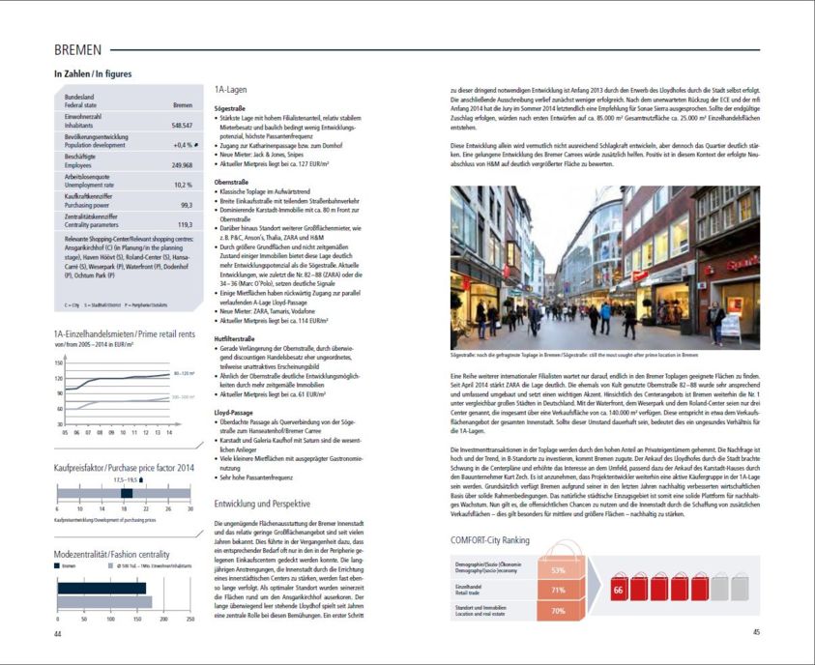Select the bullet "Neue Mieter: ZARA, Tamaris, Vodafone"
Screen dimensions: 815x665
tap(265, 311)
